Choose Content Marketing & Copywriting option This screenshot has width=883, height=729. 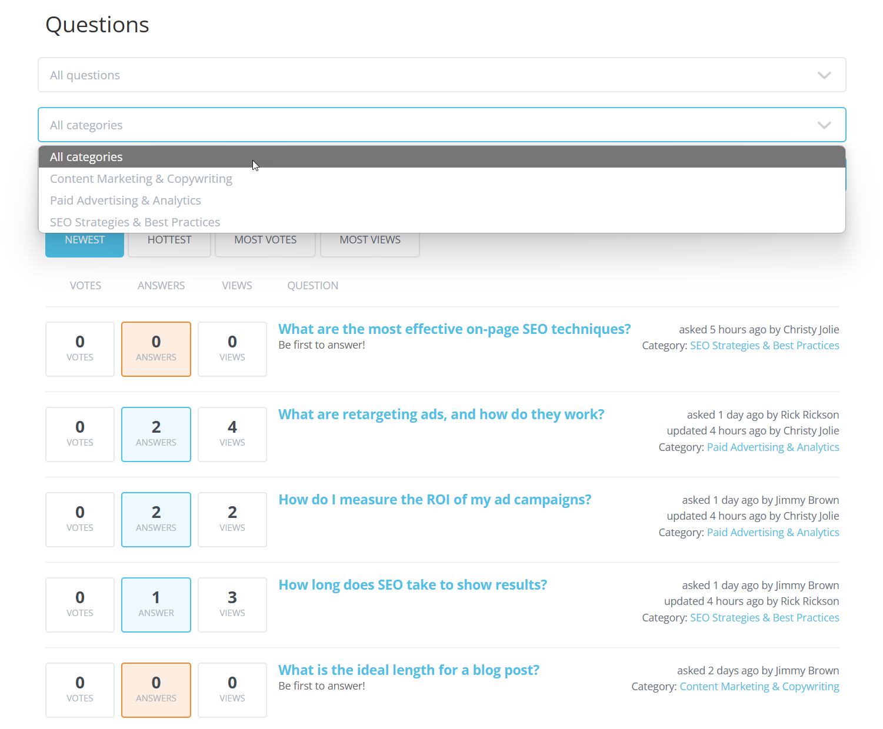[442, 179]
